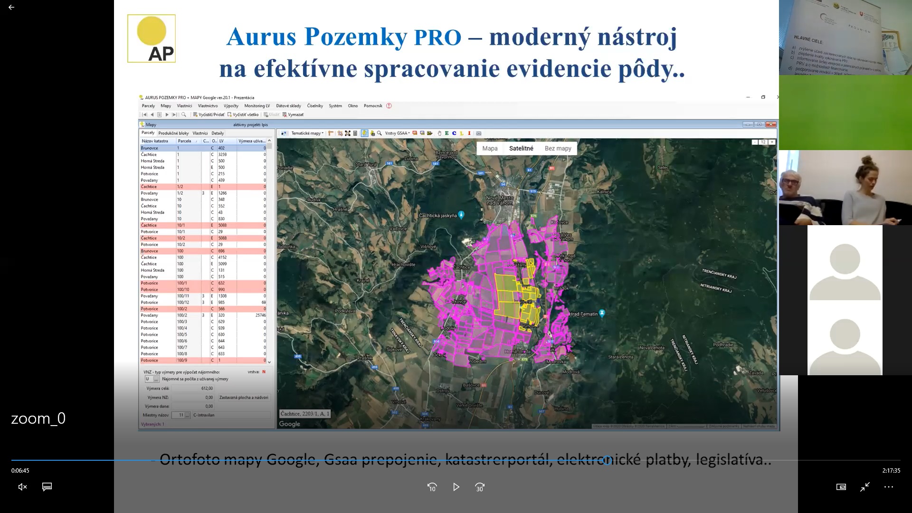Screen dimensions: 912x513
Task: Open the Parcely menu
Action: coord(148,106)
